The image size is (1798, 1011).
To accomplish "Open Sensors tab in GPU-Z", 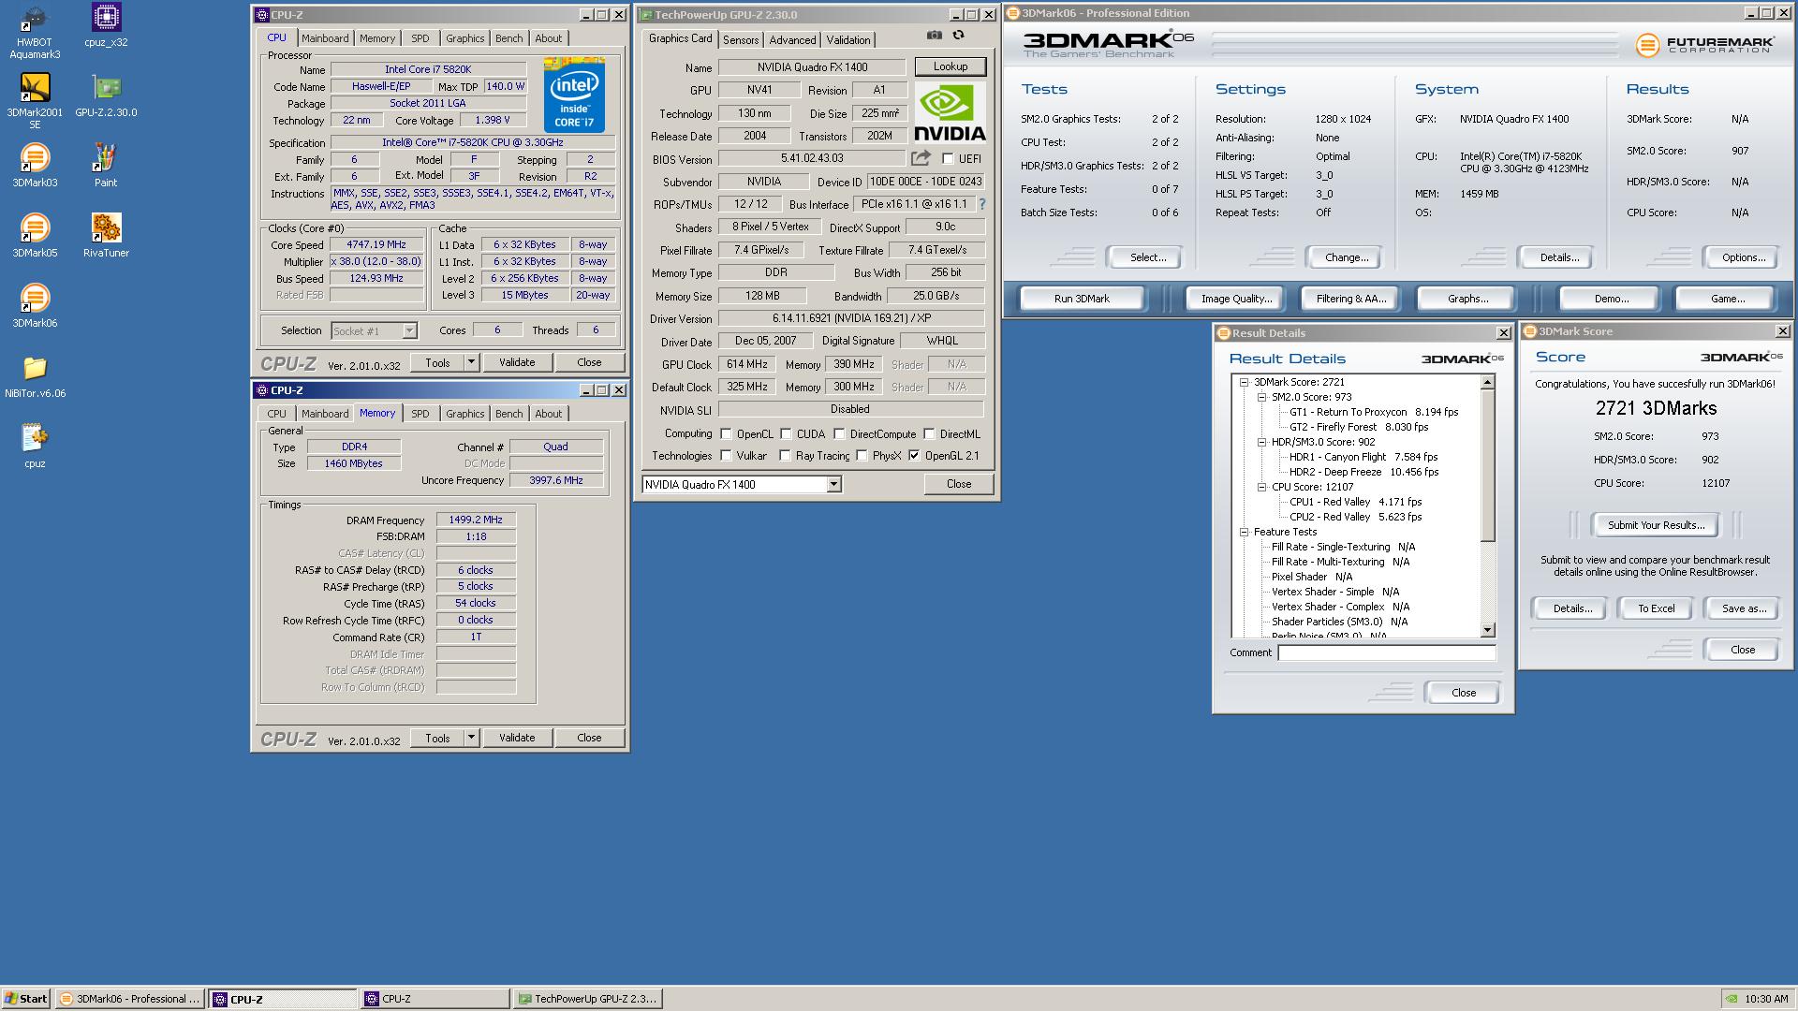I will pos(741,40).
